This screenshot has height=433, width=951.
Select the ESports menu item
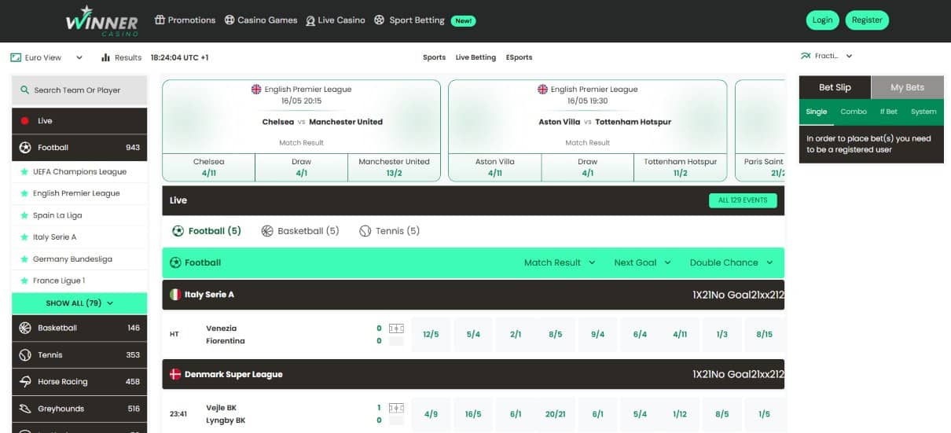click(x=519, y=57)
